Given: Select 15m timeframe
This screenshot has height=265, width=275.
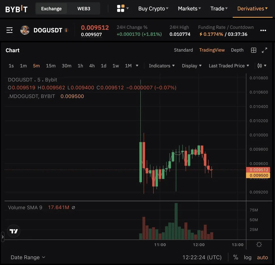Looking at the screenshot, I should (51, 66).
